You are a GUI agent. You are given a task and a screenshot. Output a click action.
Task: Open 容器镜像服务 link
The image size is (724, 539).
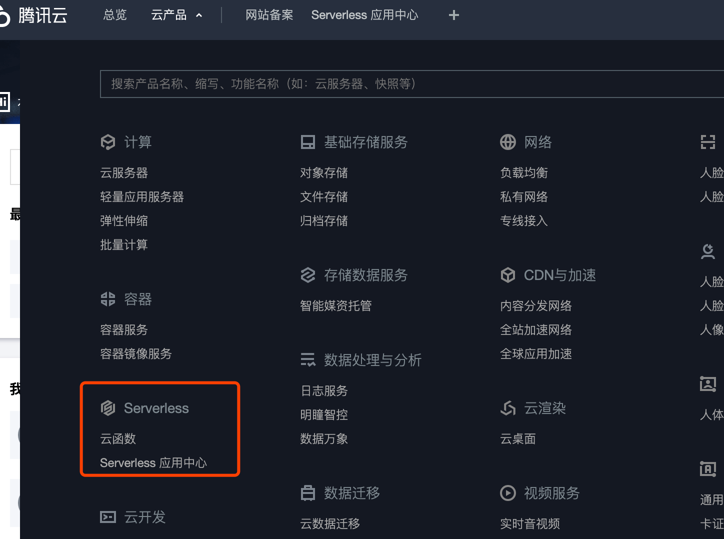pyautogui.click(x=136, y=354)
